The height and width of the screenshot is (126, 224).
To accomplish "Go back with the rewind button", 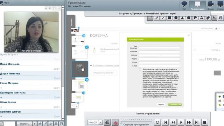I will pyautogui.click(x=173, y=122).
